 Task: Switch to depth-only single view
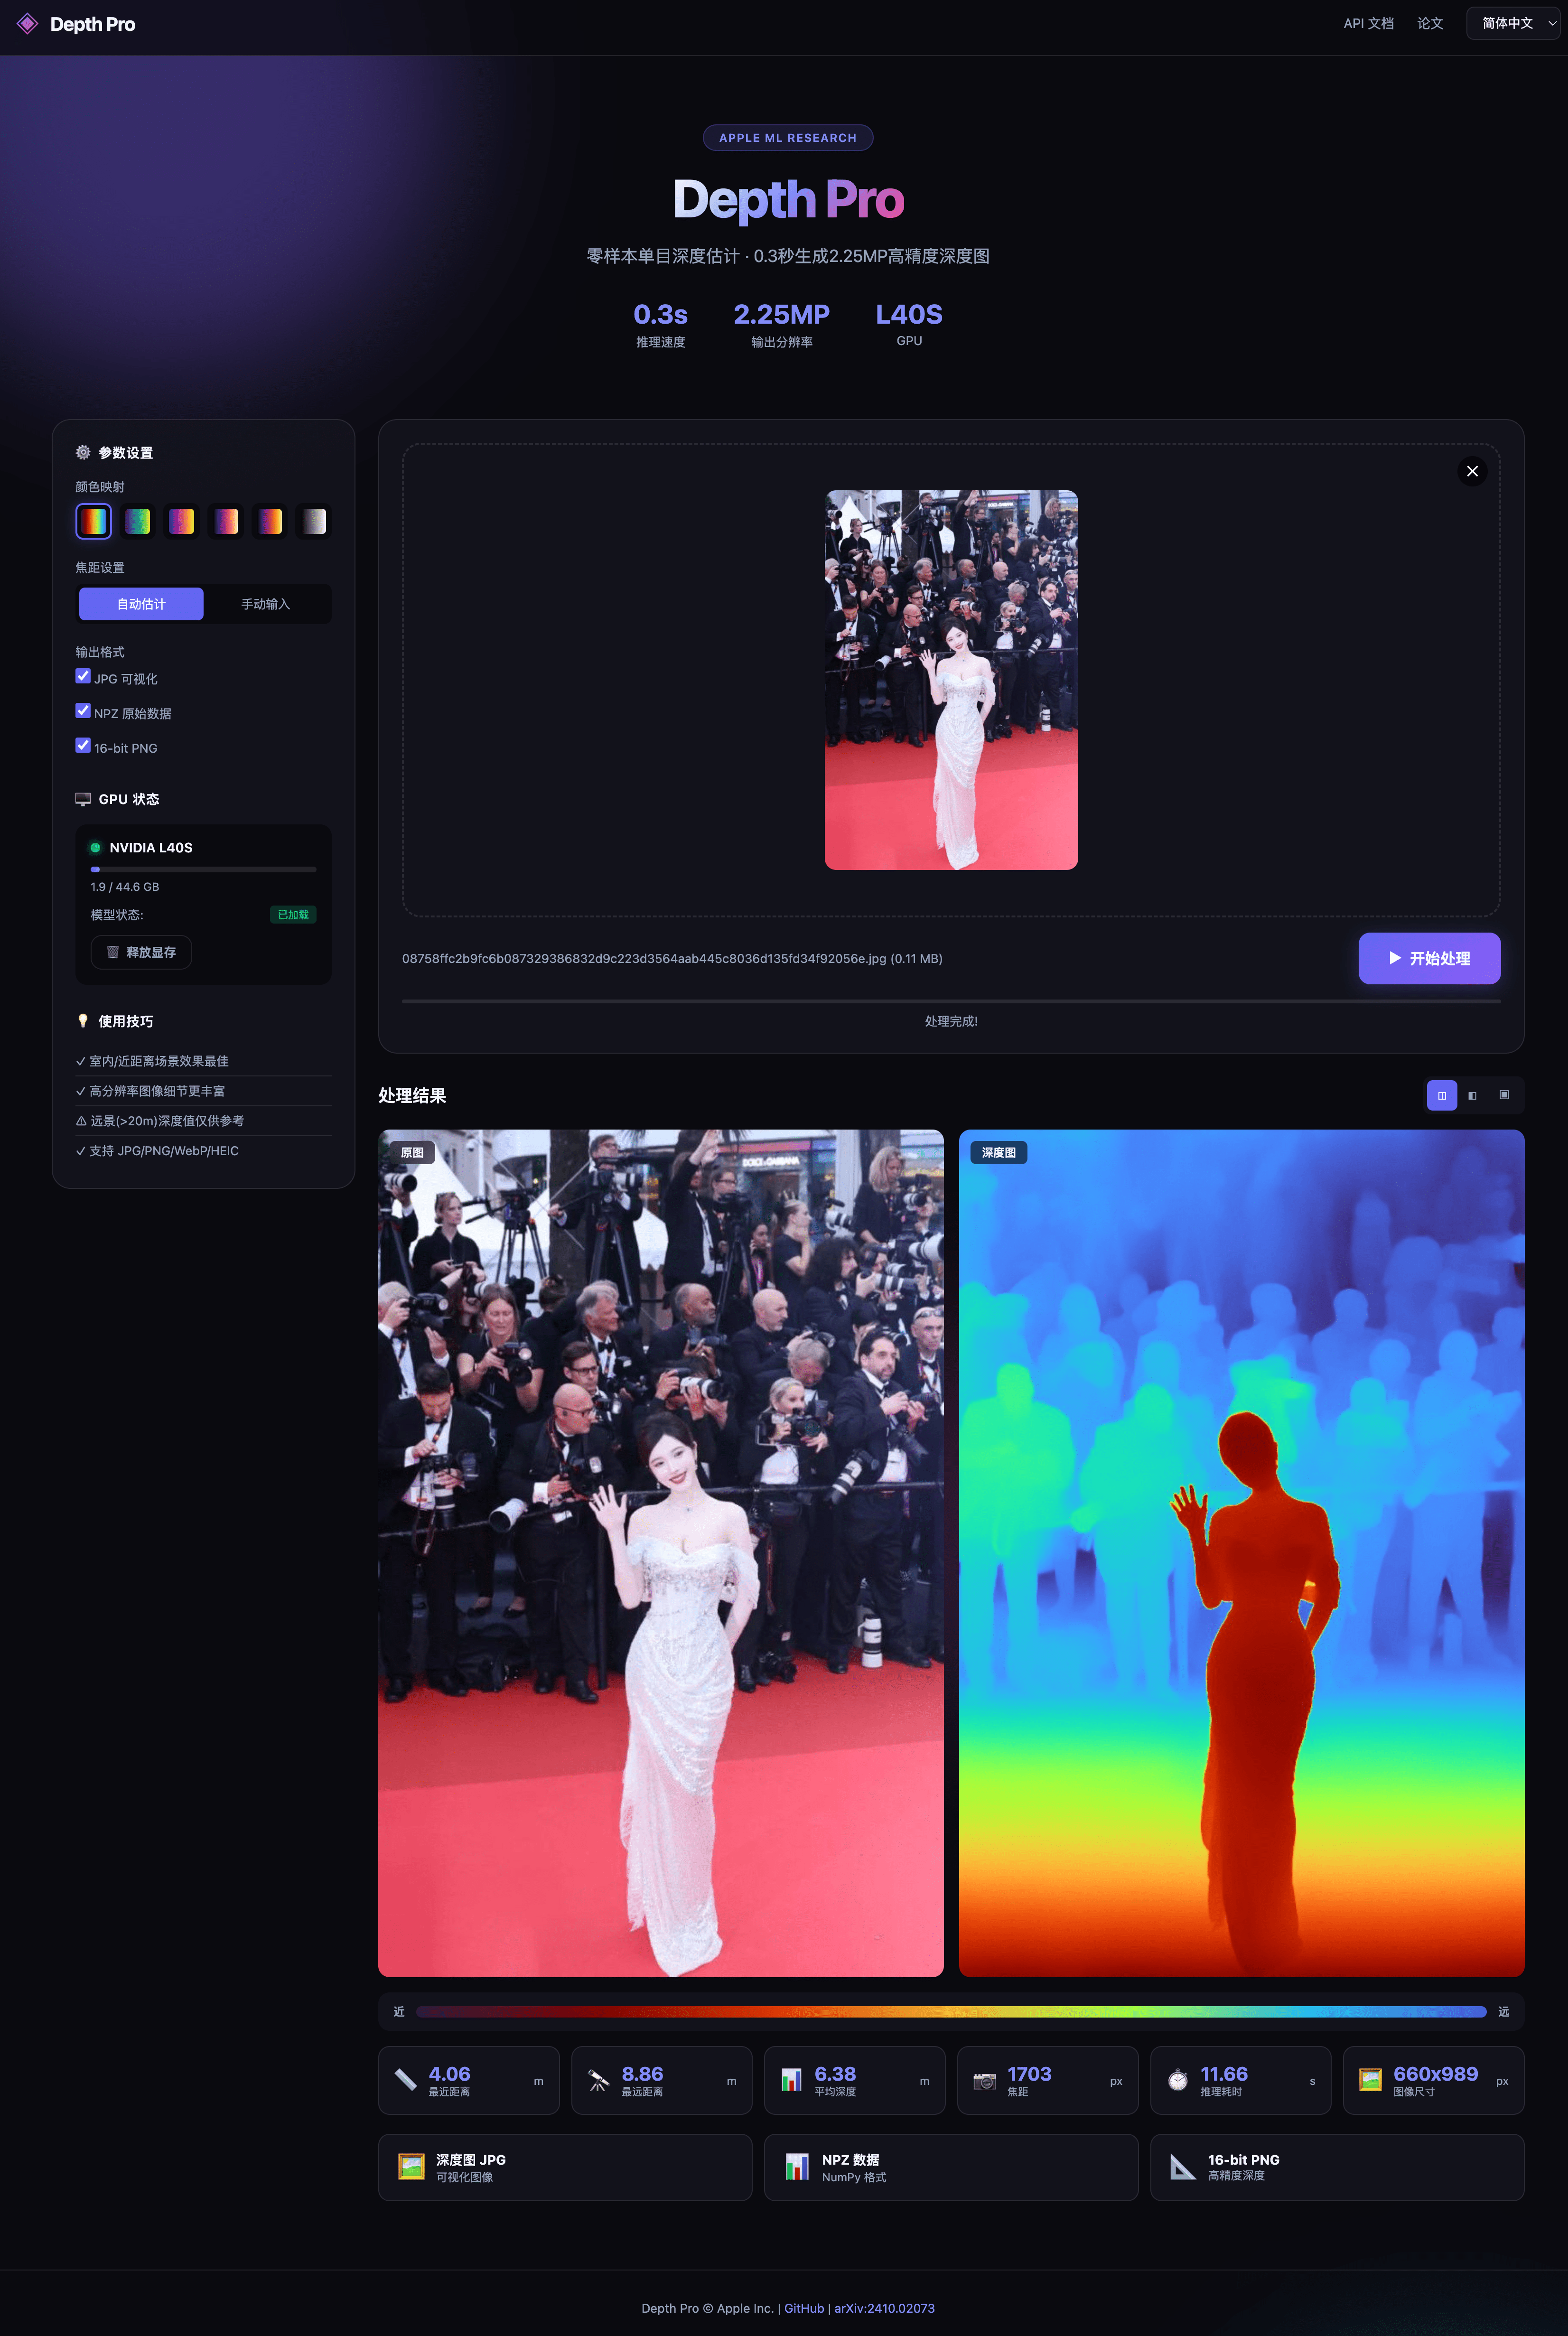(x=1504, y=1096)
